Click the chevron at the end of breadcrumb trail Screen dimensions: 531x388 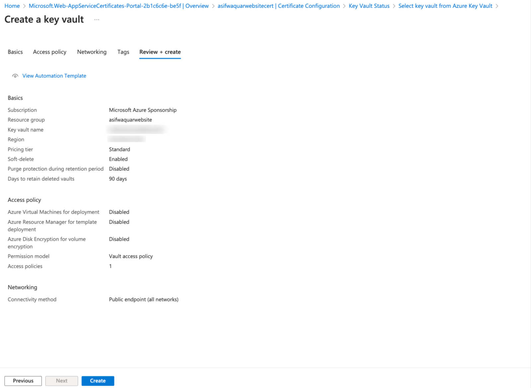(x=497, y=6)
